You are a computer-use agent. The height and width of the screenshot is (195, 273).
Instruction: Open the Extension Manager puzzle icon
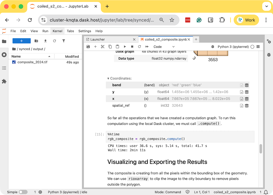point(4,81)
